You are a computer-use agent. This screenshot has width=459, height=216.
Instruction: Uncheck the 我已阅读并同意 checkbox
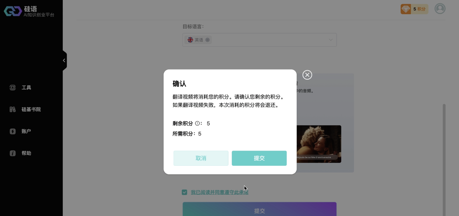click(x=184, y=192)
